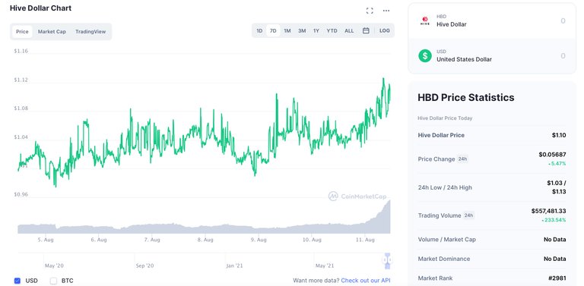Select the Price tab
This screenshot has height=286, width=584.
coord(22,32)
